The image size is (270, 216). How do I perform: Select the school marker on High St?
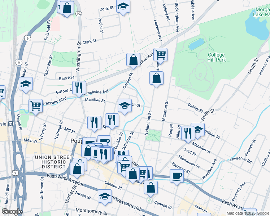pos(125,106)
